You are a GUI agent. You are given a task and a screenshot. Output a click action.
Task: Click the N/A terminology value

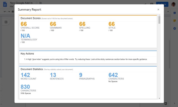point(25,36)
